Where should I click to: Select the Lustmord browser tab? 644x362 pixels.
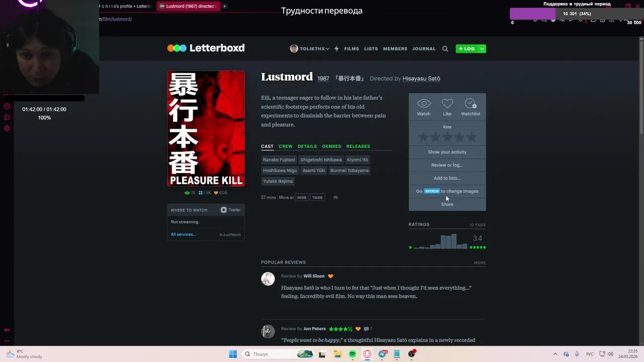click(188, 6)
